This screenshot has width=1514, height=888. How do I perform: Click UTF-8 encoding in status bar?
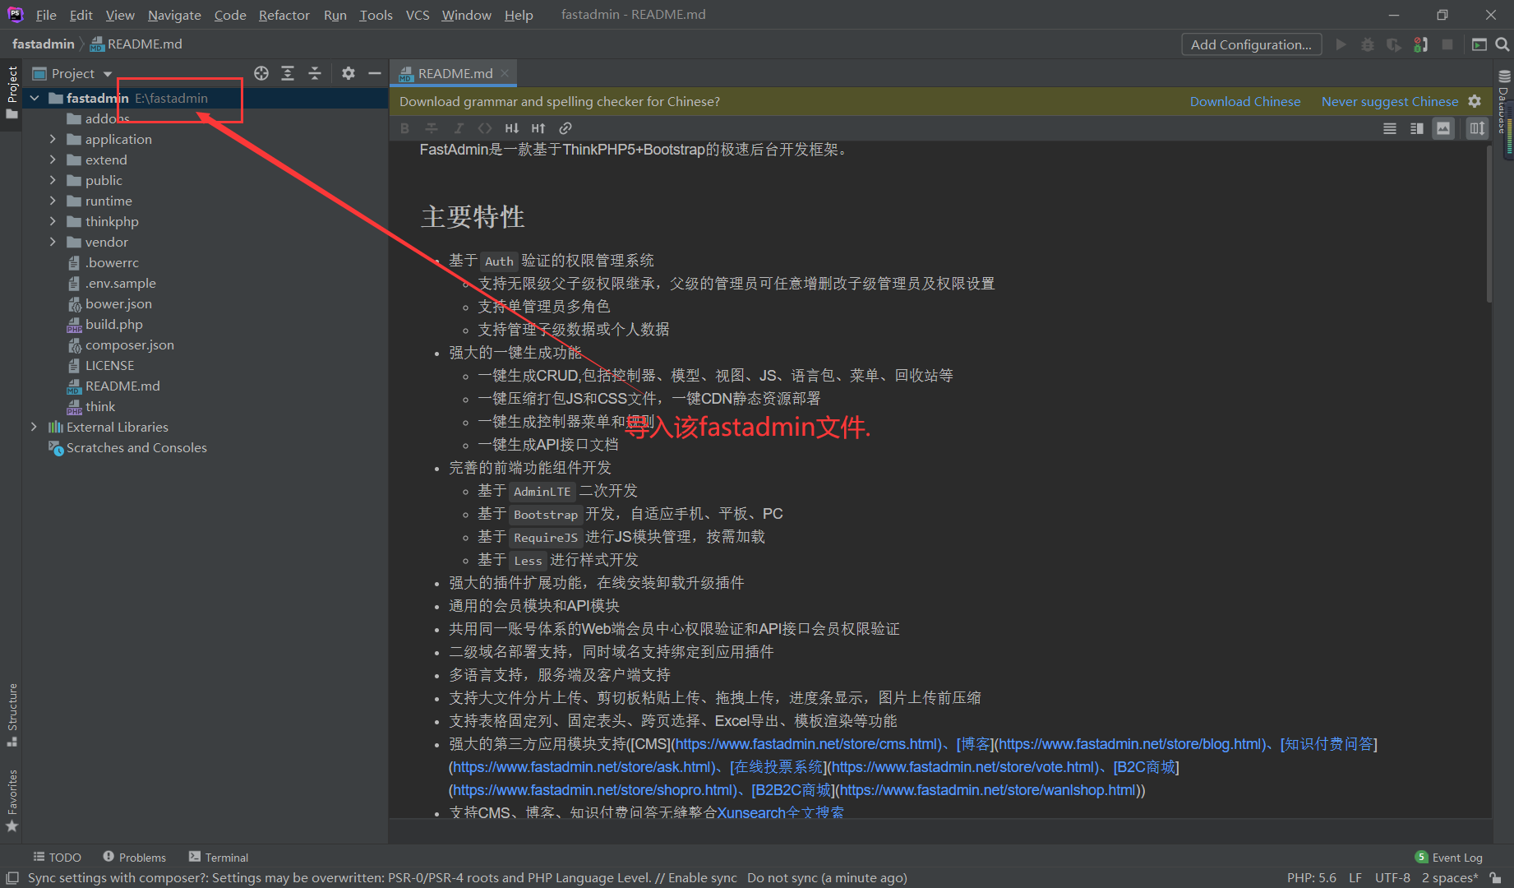coord(1392,878)
